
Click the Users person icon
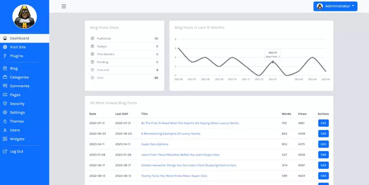tap(5, 130)
